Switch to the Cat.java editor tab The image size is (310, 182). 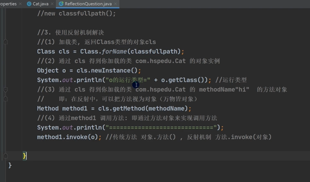(40, 4)
